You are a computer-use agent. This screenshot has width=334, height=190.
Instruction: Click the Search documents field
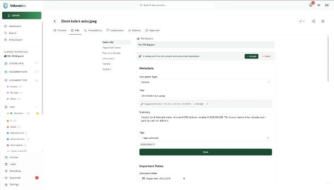(x=176, y=5)
